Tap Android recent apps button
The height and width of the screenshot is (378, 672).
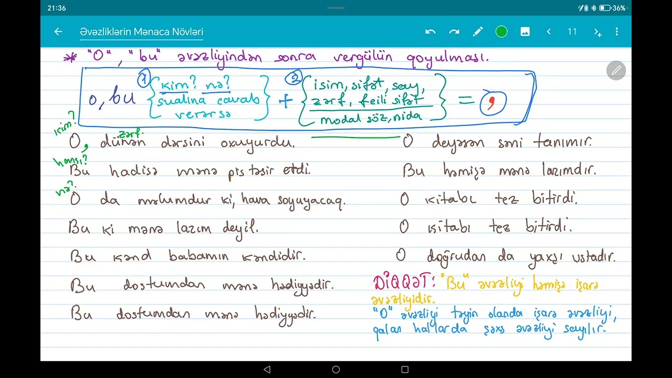[405, 370]
